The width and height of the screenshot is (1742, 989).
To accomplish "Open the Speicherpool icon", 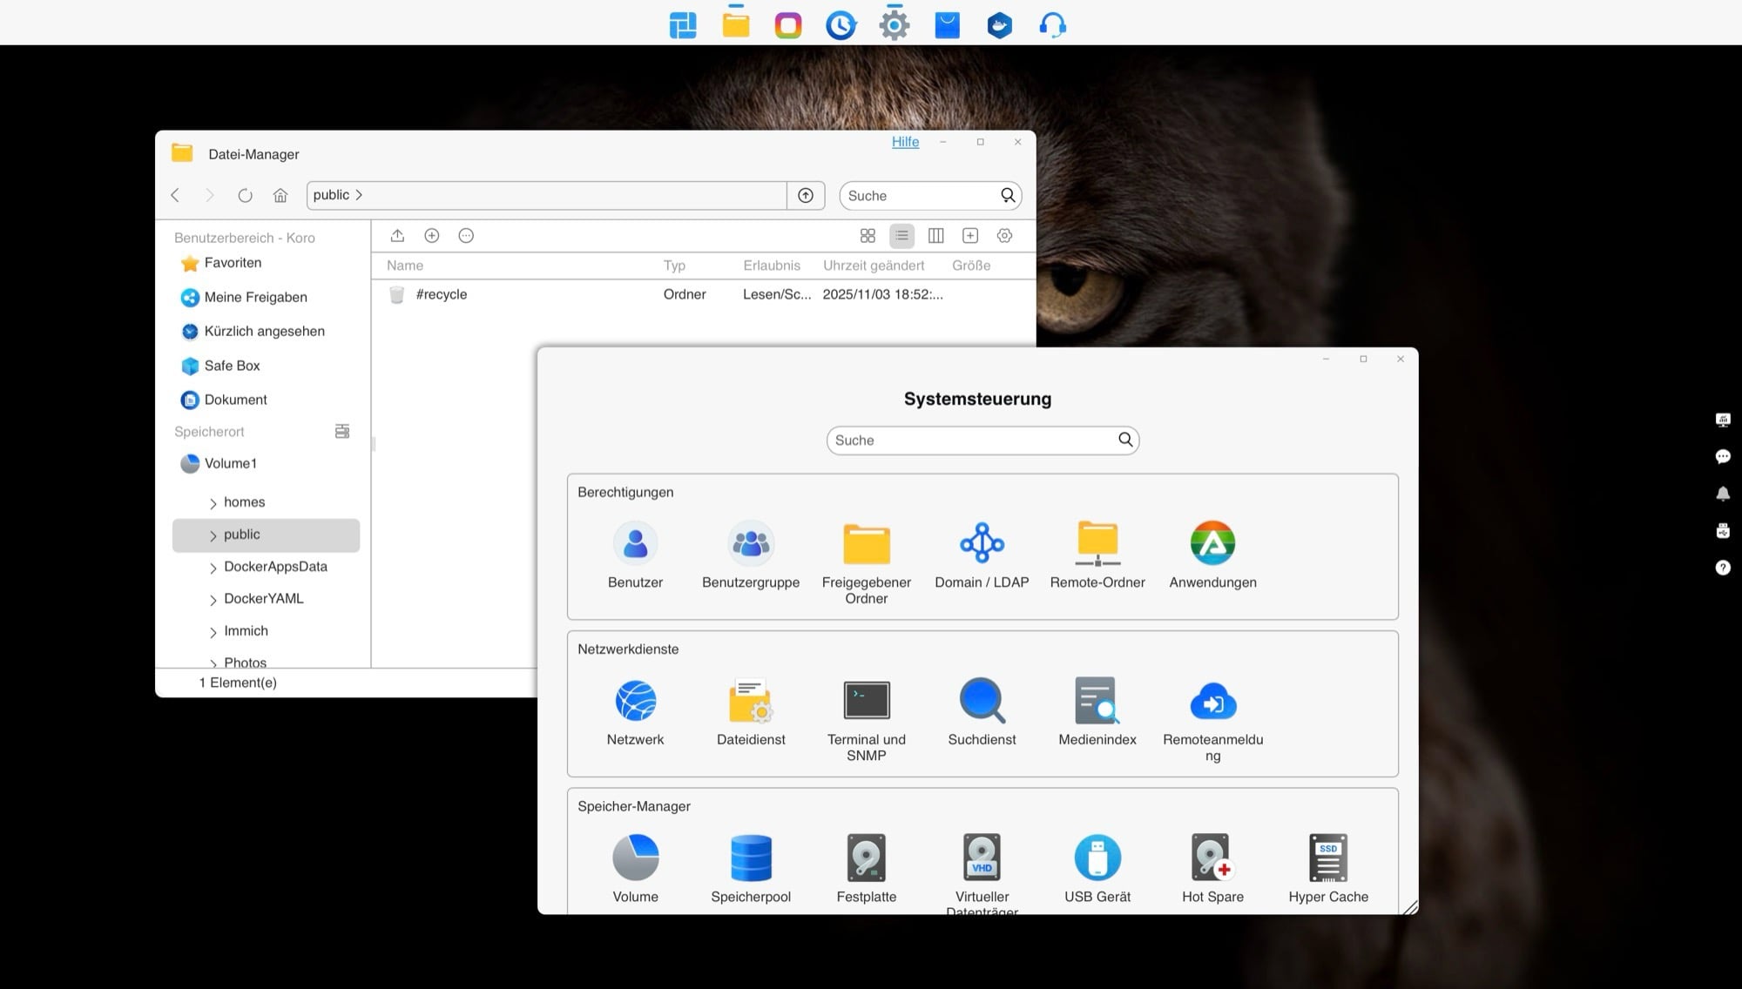I will tap(750, 858).
